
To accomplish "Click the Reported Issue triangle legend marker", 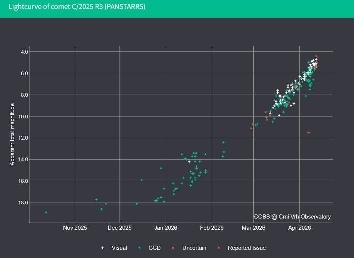I will click(x=219, y=248).
